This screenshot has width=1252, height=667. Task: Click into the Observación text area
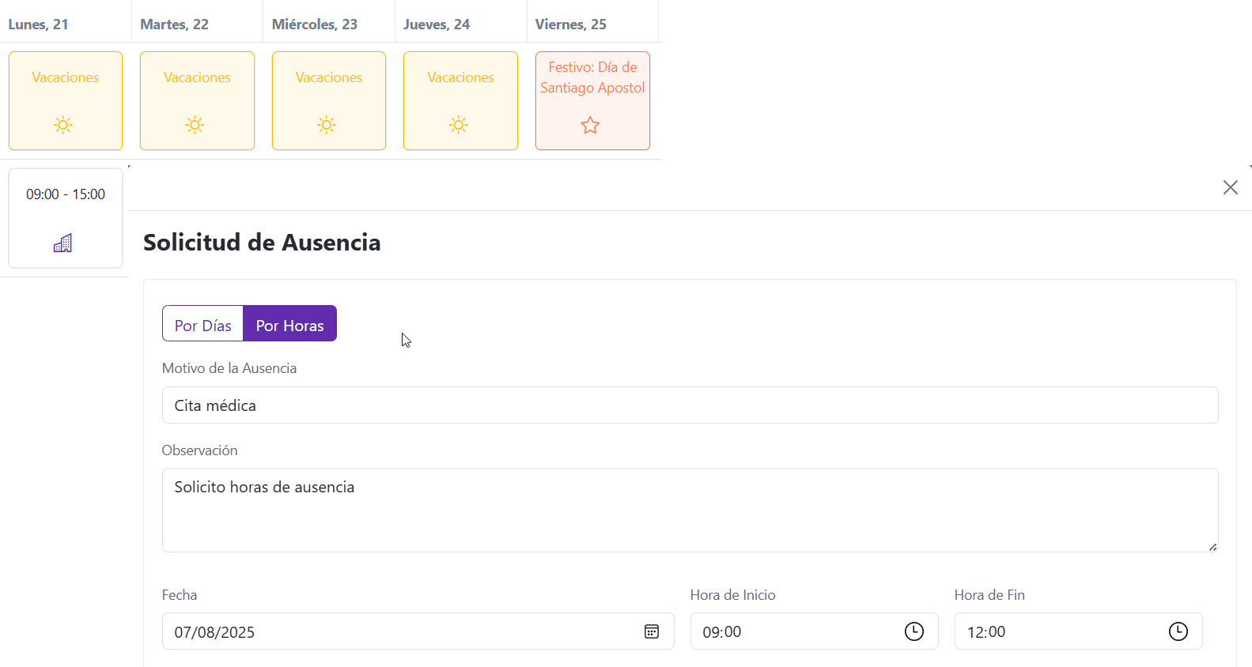[x=690, y=511]
